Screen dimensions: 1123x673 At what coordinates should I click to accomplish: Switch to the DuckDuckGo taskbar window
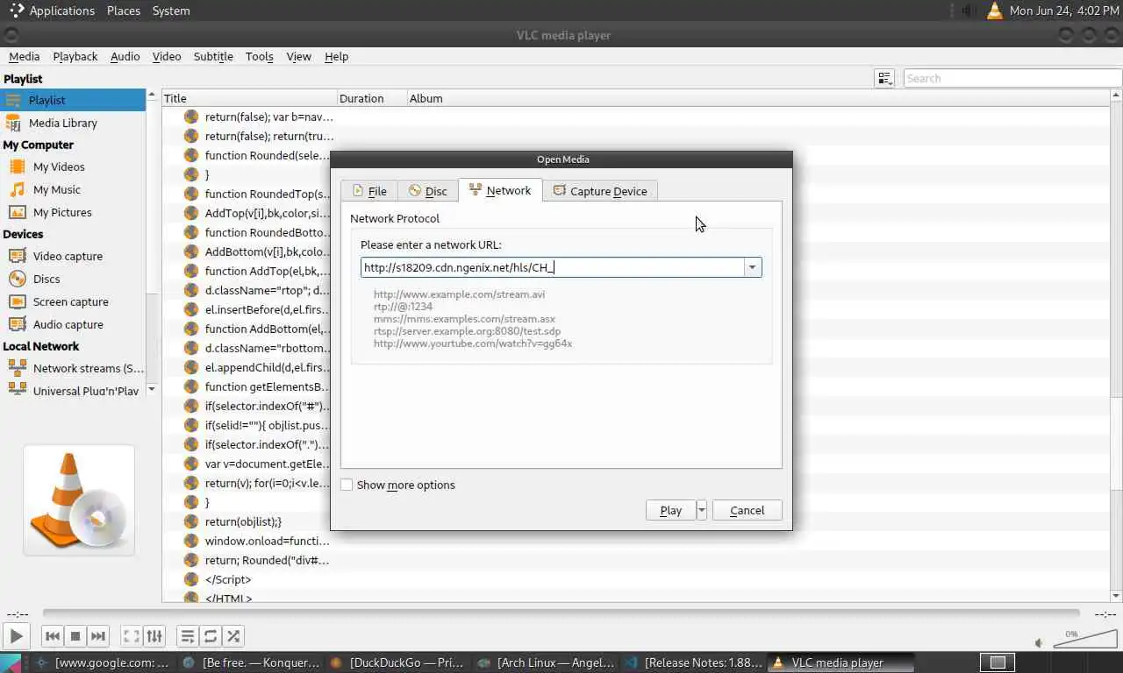pos(397,662)
